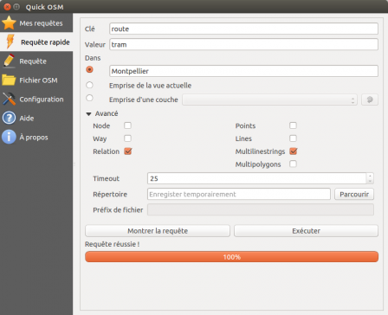Click the Montrer la requête button

[158, 231]
